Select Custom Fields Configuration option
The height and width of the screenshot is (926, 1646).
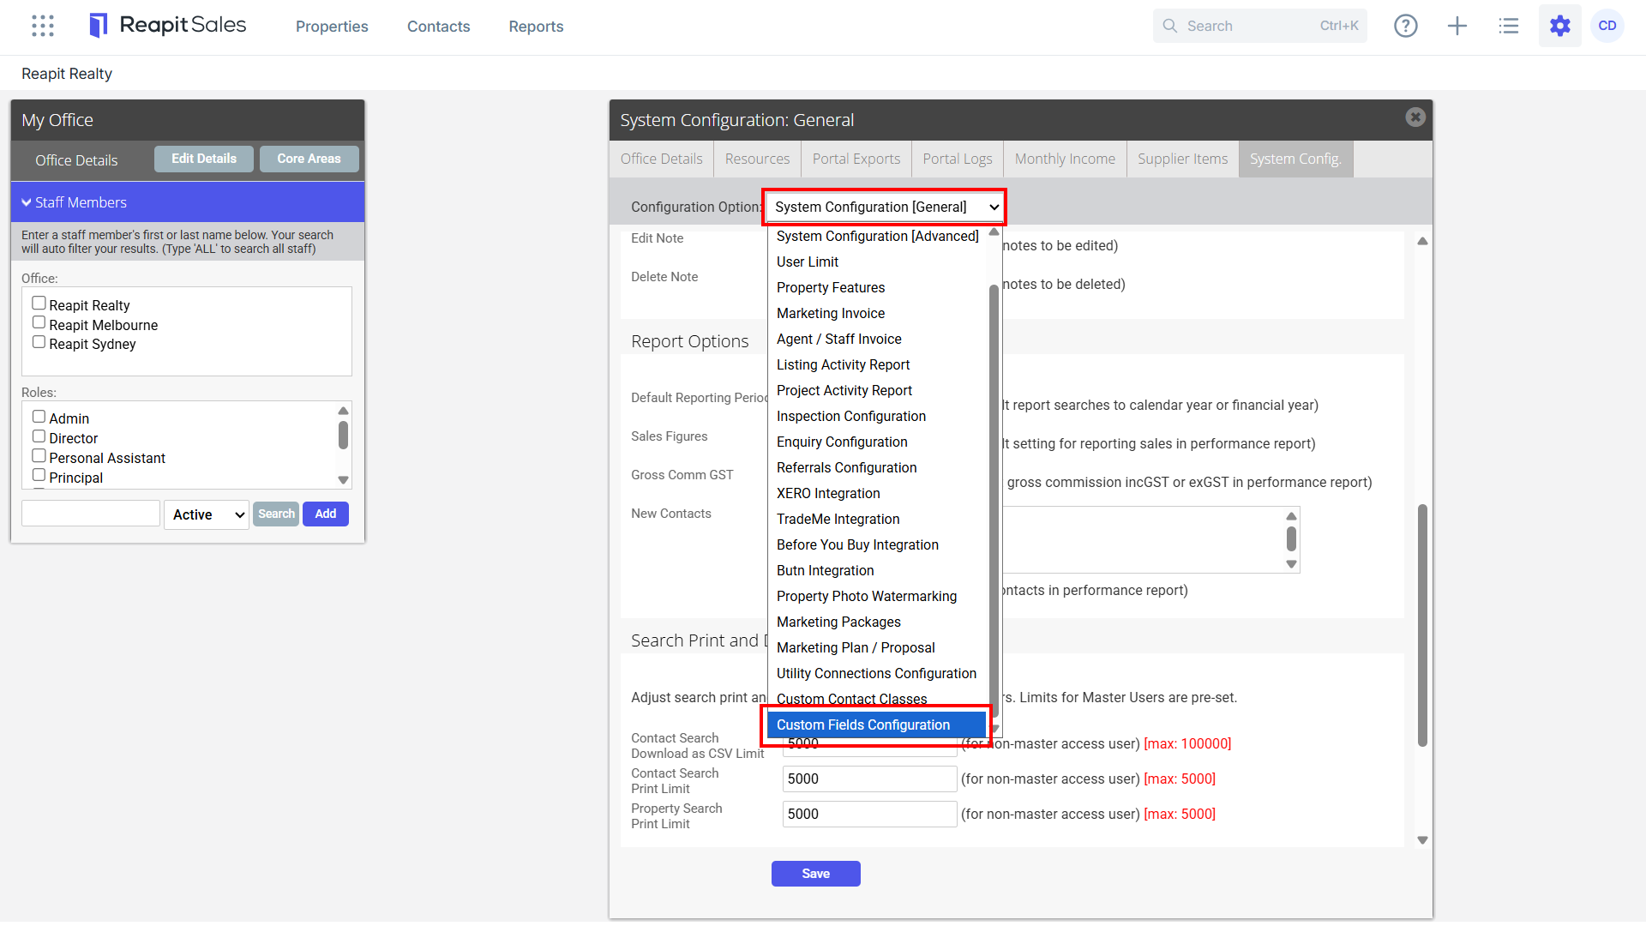coord(876,725)
